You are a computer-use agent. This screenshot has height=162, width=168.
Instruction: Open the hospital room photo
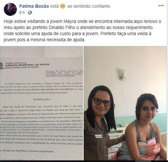click(125, 103)
